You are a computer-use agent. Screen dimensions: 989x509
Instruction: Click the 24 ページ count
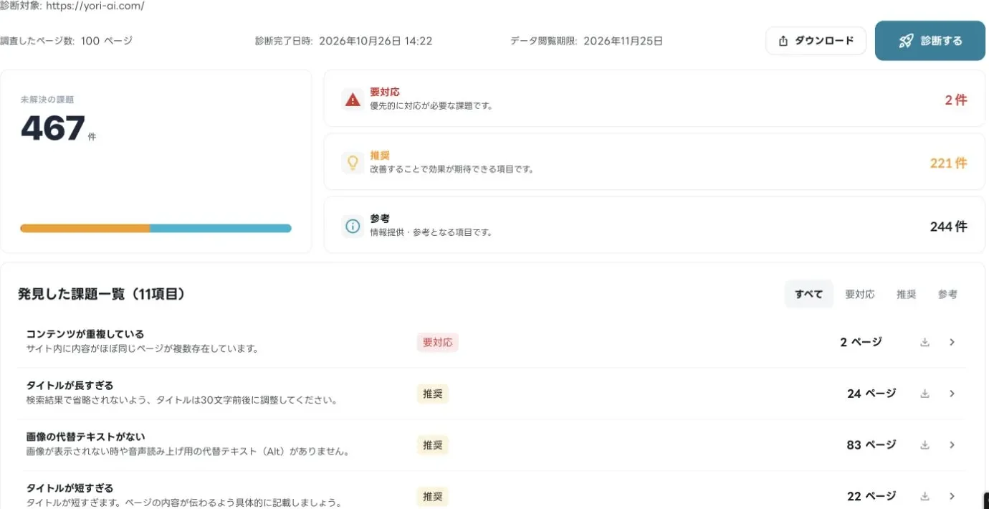click(x=871, y=394)
